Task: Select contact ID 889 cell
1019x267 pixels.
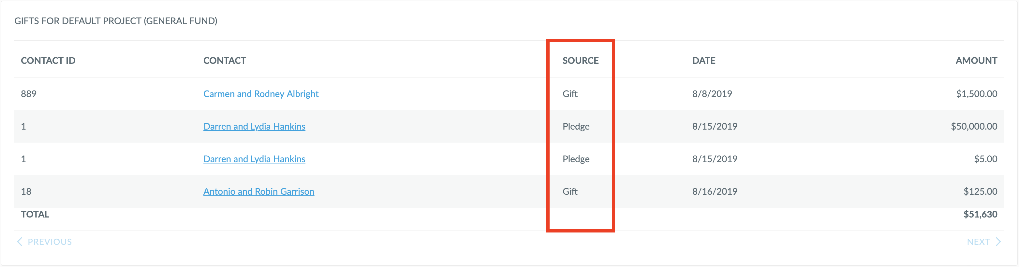Action: click(28, 93)
